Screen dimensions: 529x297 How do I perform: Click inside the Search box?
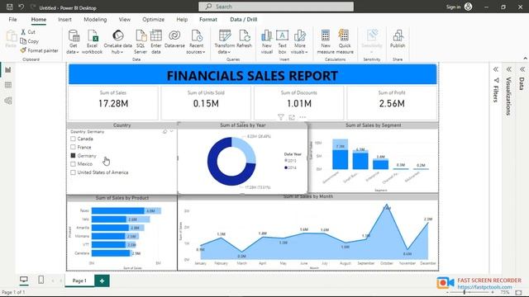click(276, 7)
